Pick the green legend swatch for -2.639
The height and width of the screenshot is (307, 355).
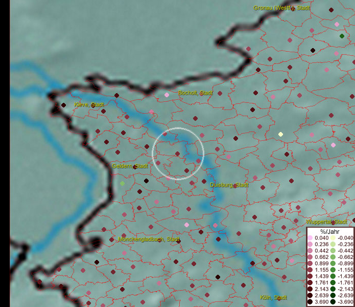[x=333, y=295]
